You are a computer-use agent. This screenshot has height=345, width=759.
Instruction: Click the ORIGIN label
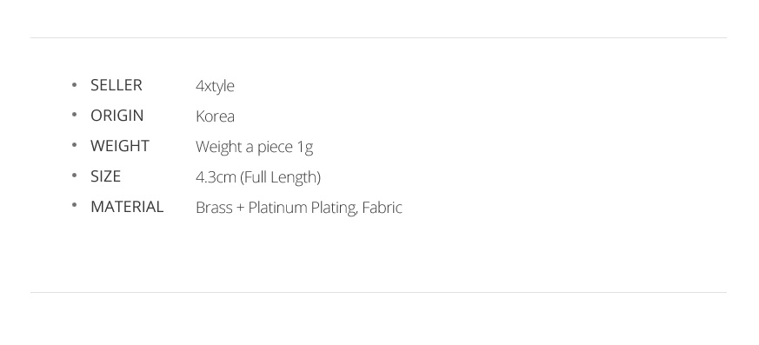117,116
